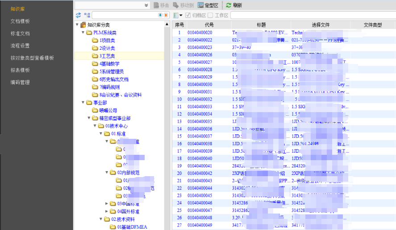Enable the 工作区 checkbox
This screenshot has width=396, height=230.
[210, 16]
